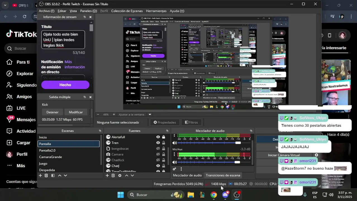
Task: Unlock the Alertafull source
Action: tap(163, 137)
